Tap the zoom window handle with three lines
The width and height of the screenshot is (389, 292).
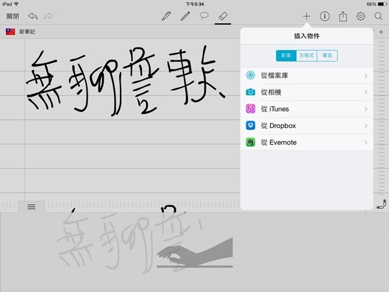click(31, 206)
